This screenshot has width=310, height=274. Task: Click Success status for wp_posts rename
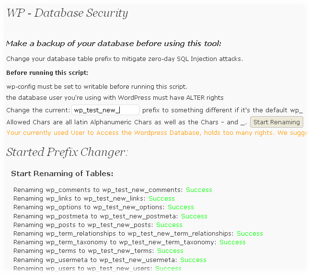tap(169, 225)
